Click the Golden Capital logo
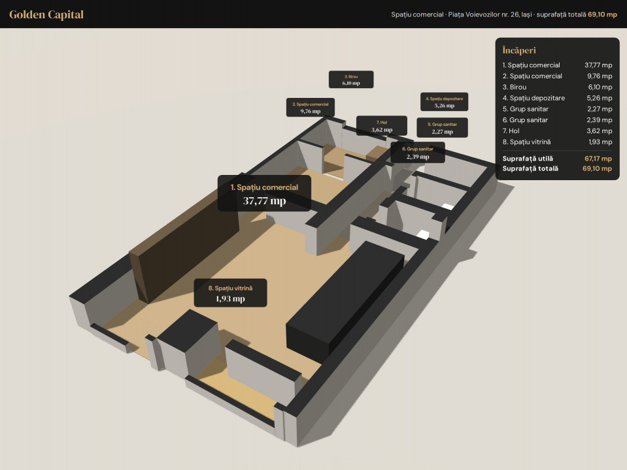Image resolution: width=627 pixels, height=470 pixels. point(46,14)
